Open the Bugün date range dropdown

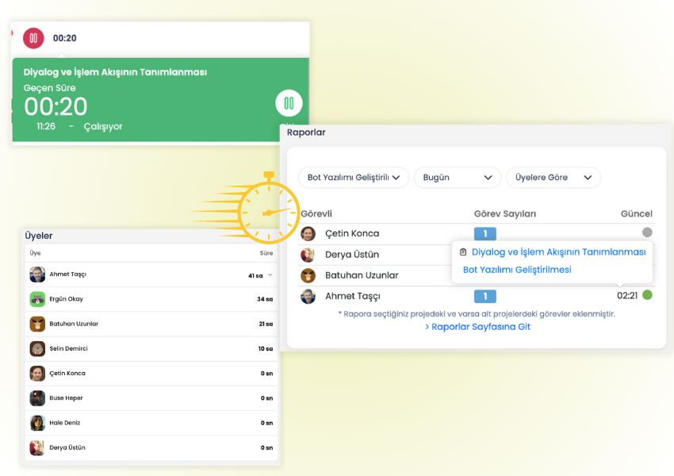458,178
